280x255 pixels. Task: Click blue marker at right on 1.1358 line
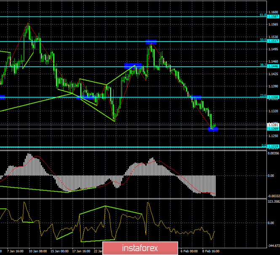196,97
